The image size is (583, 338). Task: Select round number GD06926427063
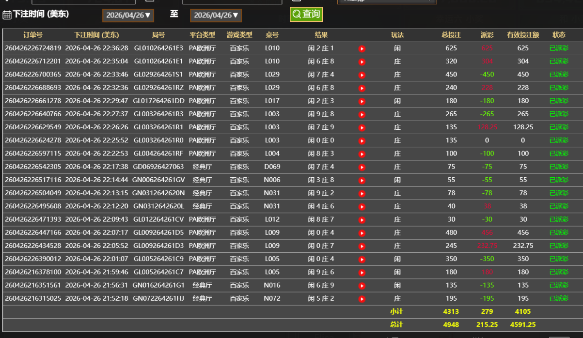tap(158, 167)
